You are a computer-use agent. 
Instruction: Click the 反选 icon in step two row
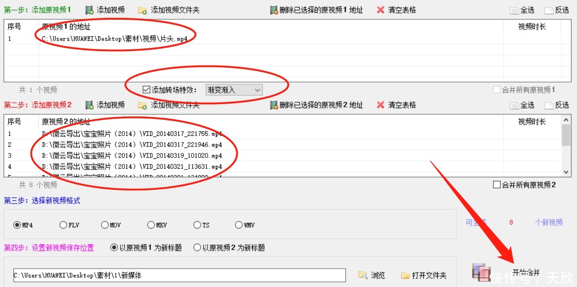click(548, 105)
